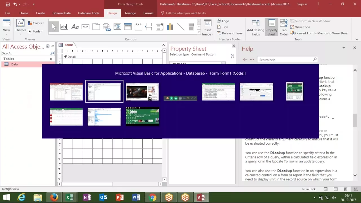This screenshot has height=203, width=361.
Task: Open the Database Tools tab
Action: point(89,13)
